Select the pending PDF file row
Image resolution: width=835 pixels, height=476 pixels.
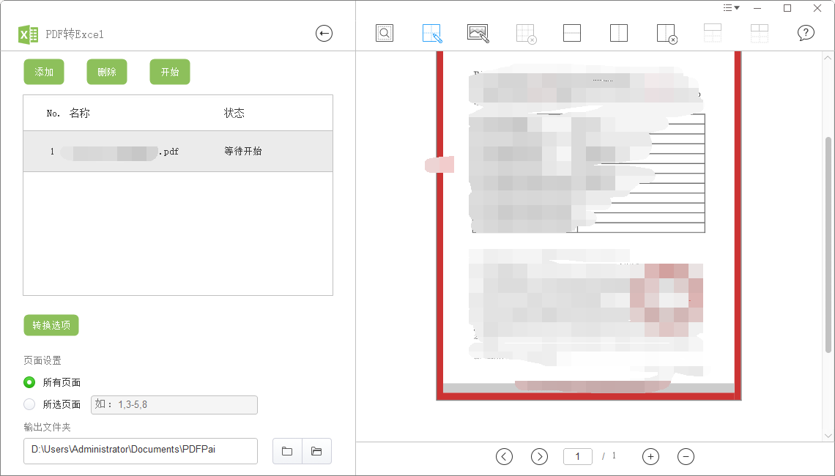pos(177,152)
